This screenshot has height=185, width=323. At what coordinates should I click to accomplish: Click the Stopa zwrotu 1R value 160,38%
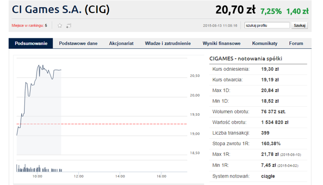(x=271, y=144)
